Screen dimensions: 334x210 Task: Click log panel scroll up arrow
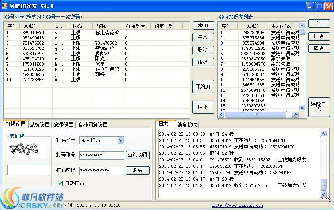[324, 134]
